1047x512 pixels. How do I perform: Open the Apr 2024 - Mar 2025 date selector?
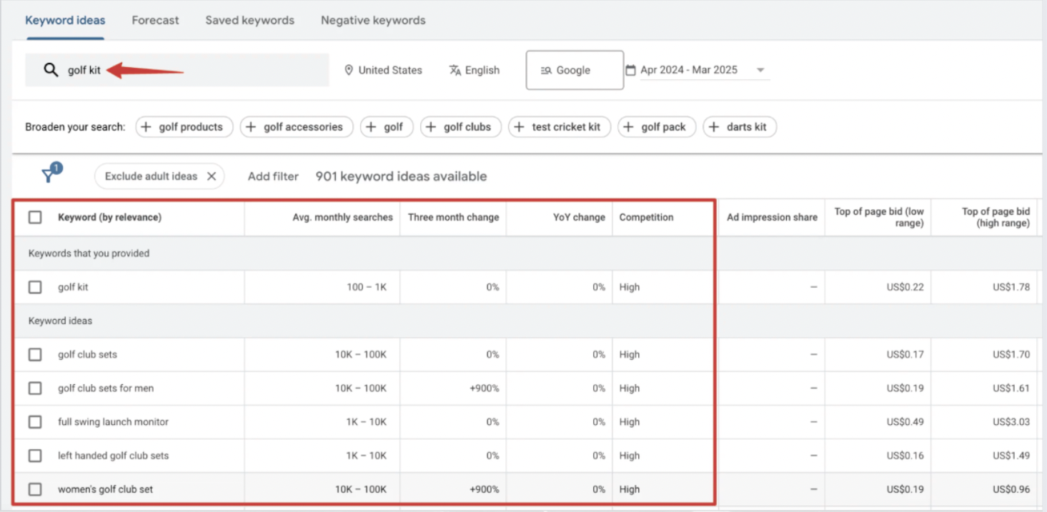click(x=697, y=70)
